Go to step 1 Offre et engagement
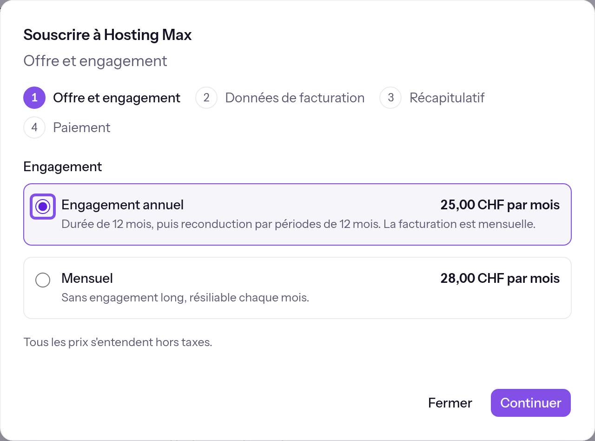This screenshot has width=595, height=441. tap(102, 98)
